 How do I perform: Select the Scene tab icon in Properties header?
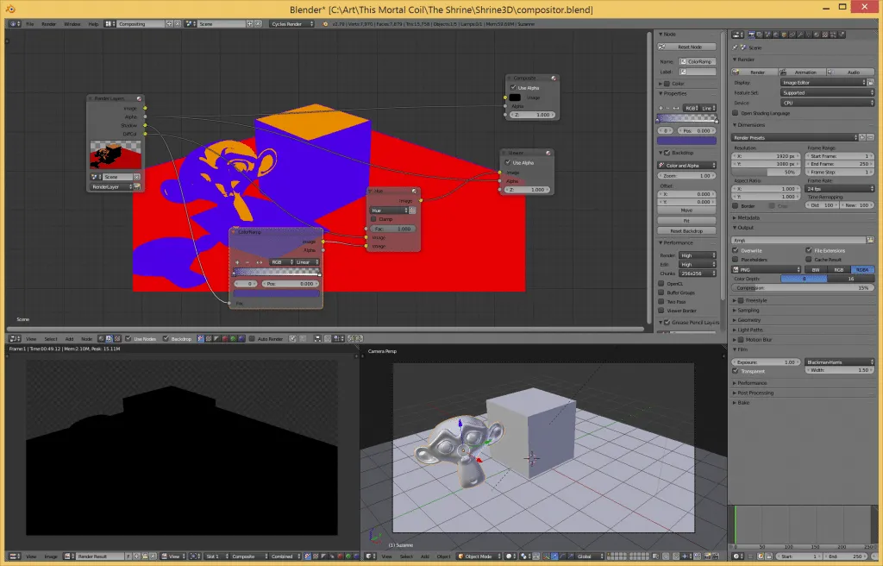coord(767,35)
